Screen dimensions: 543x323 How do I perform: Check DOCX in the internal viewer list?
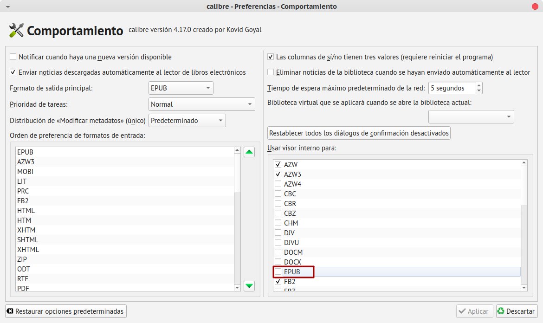[x=278, y=262]
